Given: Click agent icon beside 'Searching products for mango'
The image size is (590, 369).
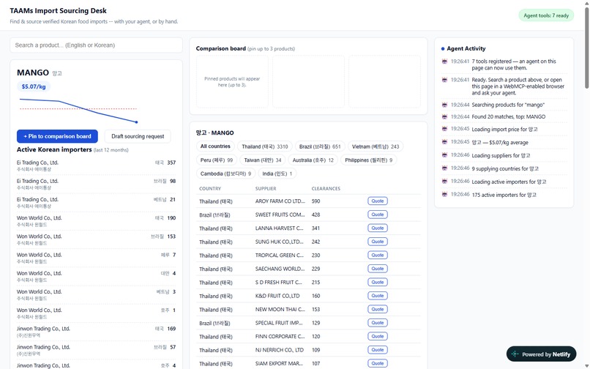Looking at the screenshot, I should click(x=444, y=105).
